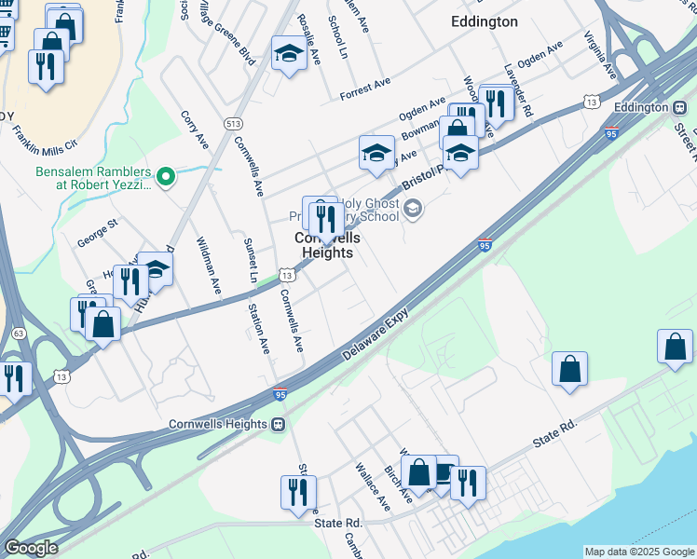The height and width of the screenshot is (559, 697).
Task: Select the school marker near Ogden Ave
Action: coord(377,156)
